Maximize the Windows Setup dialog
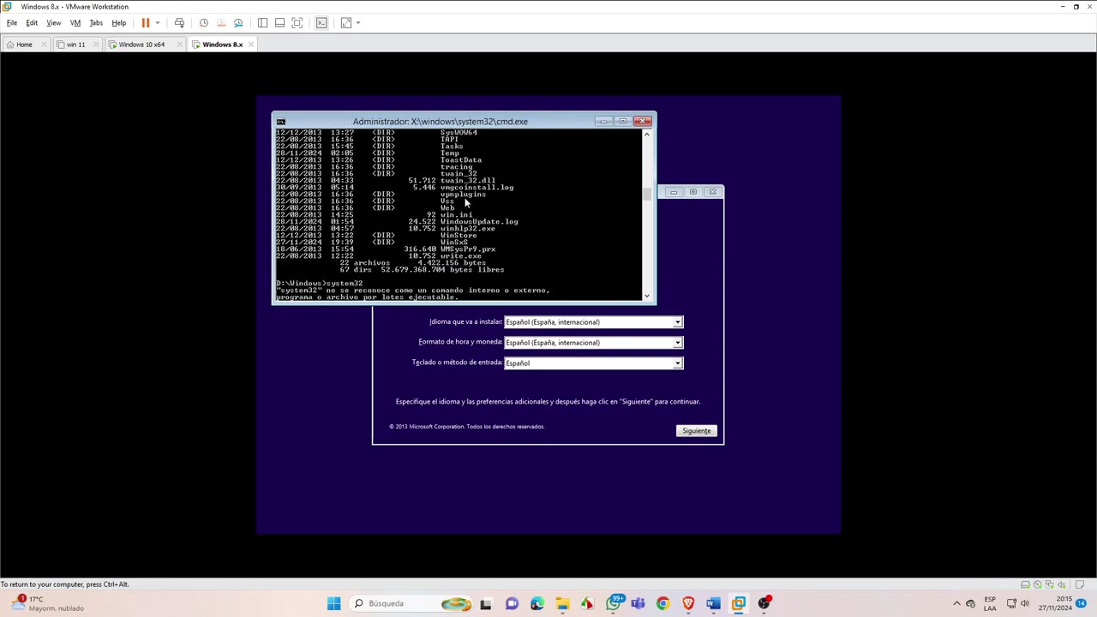Screen dimensions: 1097x617 (693, 192)
